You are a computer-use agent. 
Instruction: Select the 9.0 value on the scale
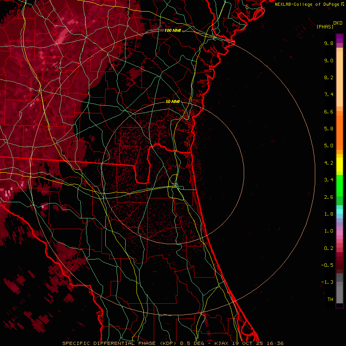pos(329,60)
